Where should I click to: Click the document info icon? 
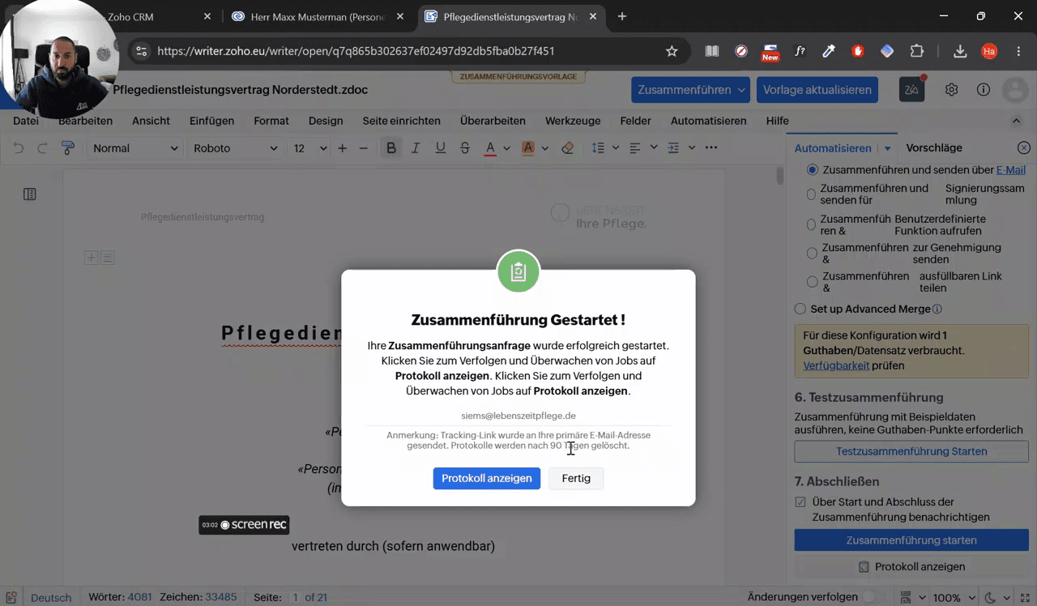(x=983, y=90)
